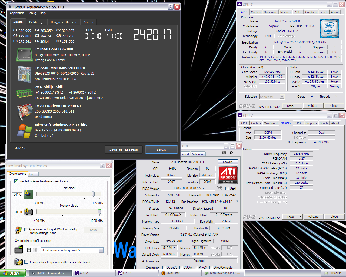The image size is (346, 277).
Task: Click the Tools button in the upper CPU-Z window
Action: (x=290, y=106)
